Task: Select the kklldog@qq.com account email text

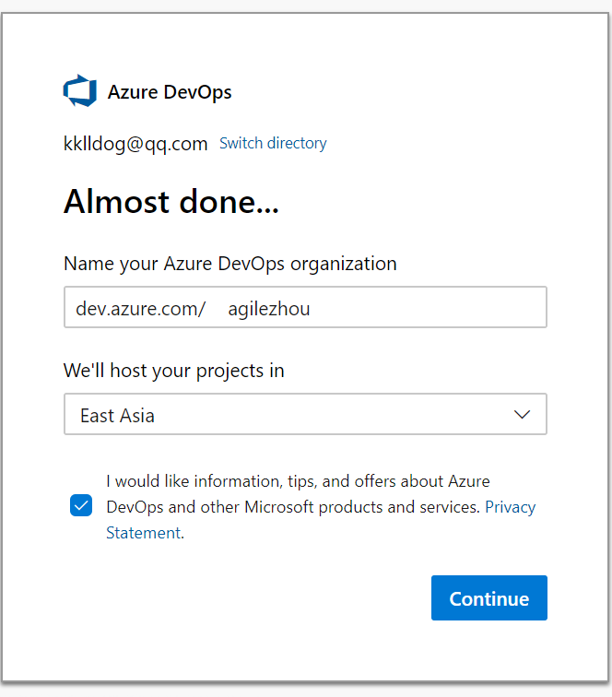Action: coord(135,144)
